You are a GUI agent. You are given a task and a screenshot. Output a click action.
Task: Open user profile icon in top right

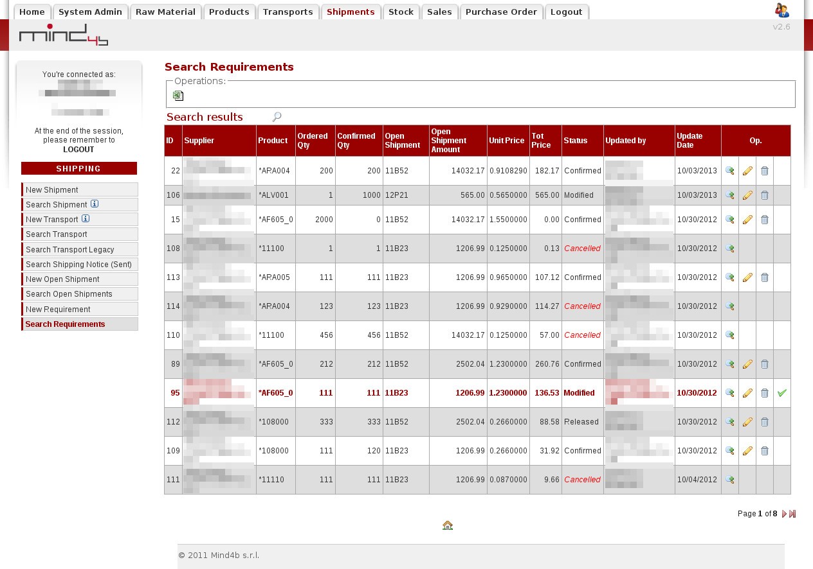[781, 10]
